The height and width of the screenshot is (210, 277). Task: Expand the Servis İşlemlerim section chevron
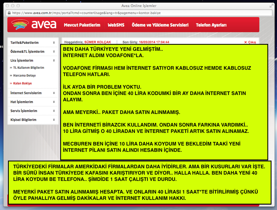[54, 111]
